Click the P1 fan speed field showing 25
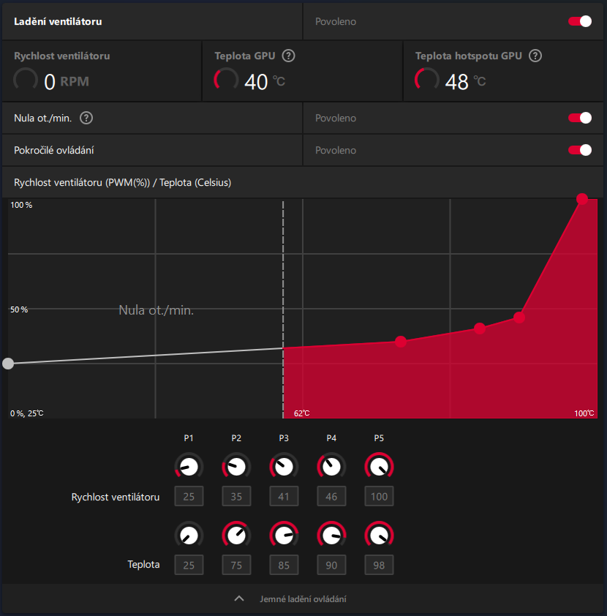The image size is (607, 616). pyautogui.click(x=189, y=497)
